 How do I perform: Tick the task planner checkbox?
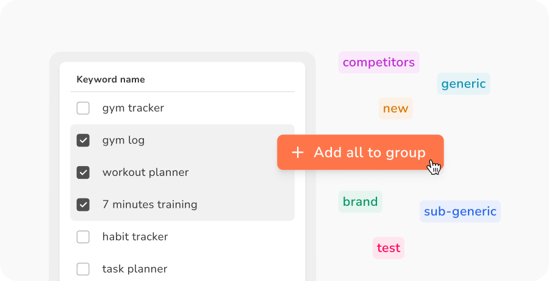click(83, 269)
